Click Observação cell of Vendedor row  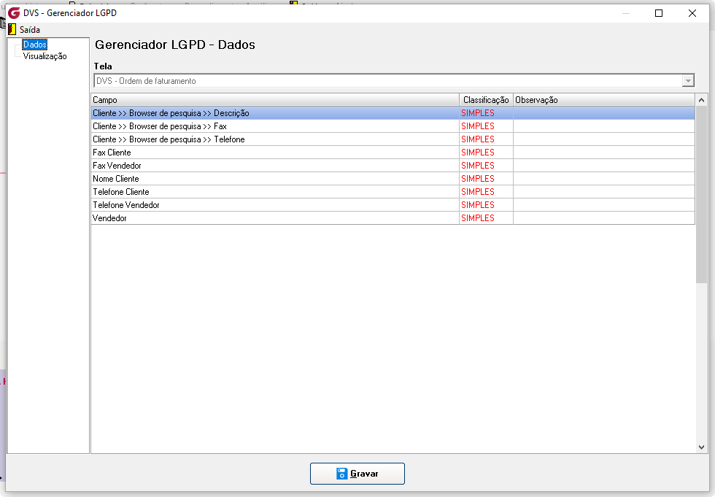click(604, 218)
